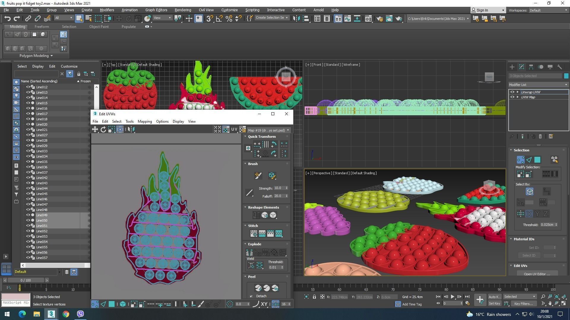Open the Modifiers menu
This screenshot has height=320, width=570.
107,10
